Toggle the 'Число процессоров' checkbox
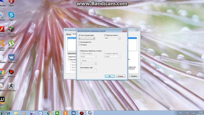Image resolution: width=204 pixels, height=115 pixels. [79, 35]
